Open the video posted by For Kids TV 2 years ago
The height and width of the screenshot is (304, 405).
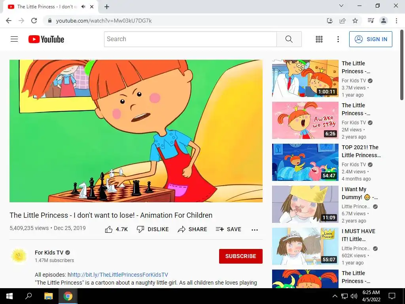point(305,120)
